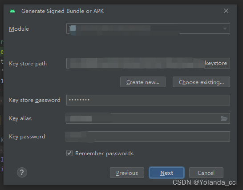Screen dimensions: 243x190
Task: Open the Module combo box
Action: pos(148,28)
